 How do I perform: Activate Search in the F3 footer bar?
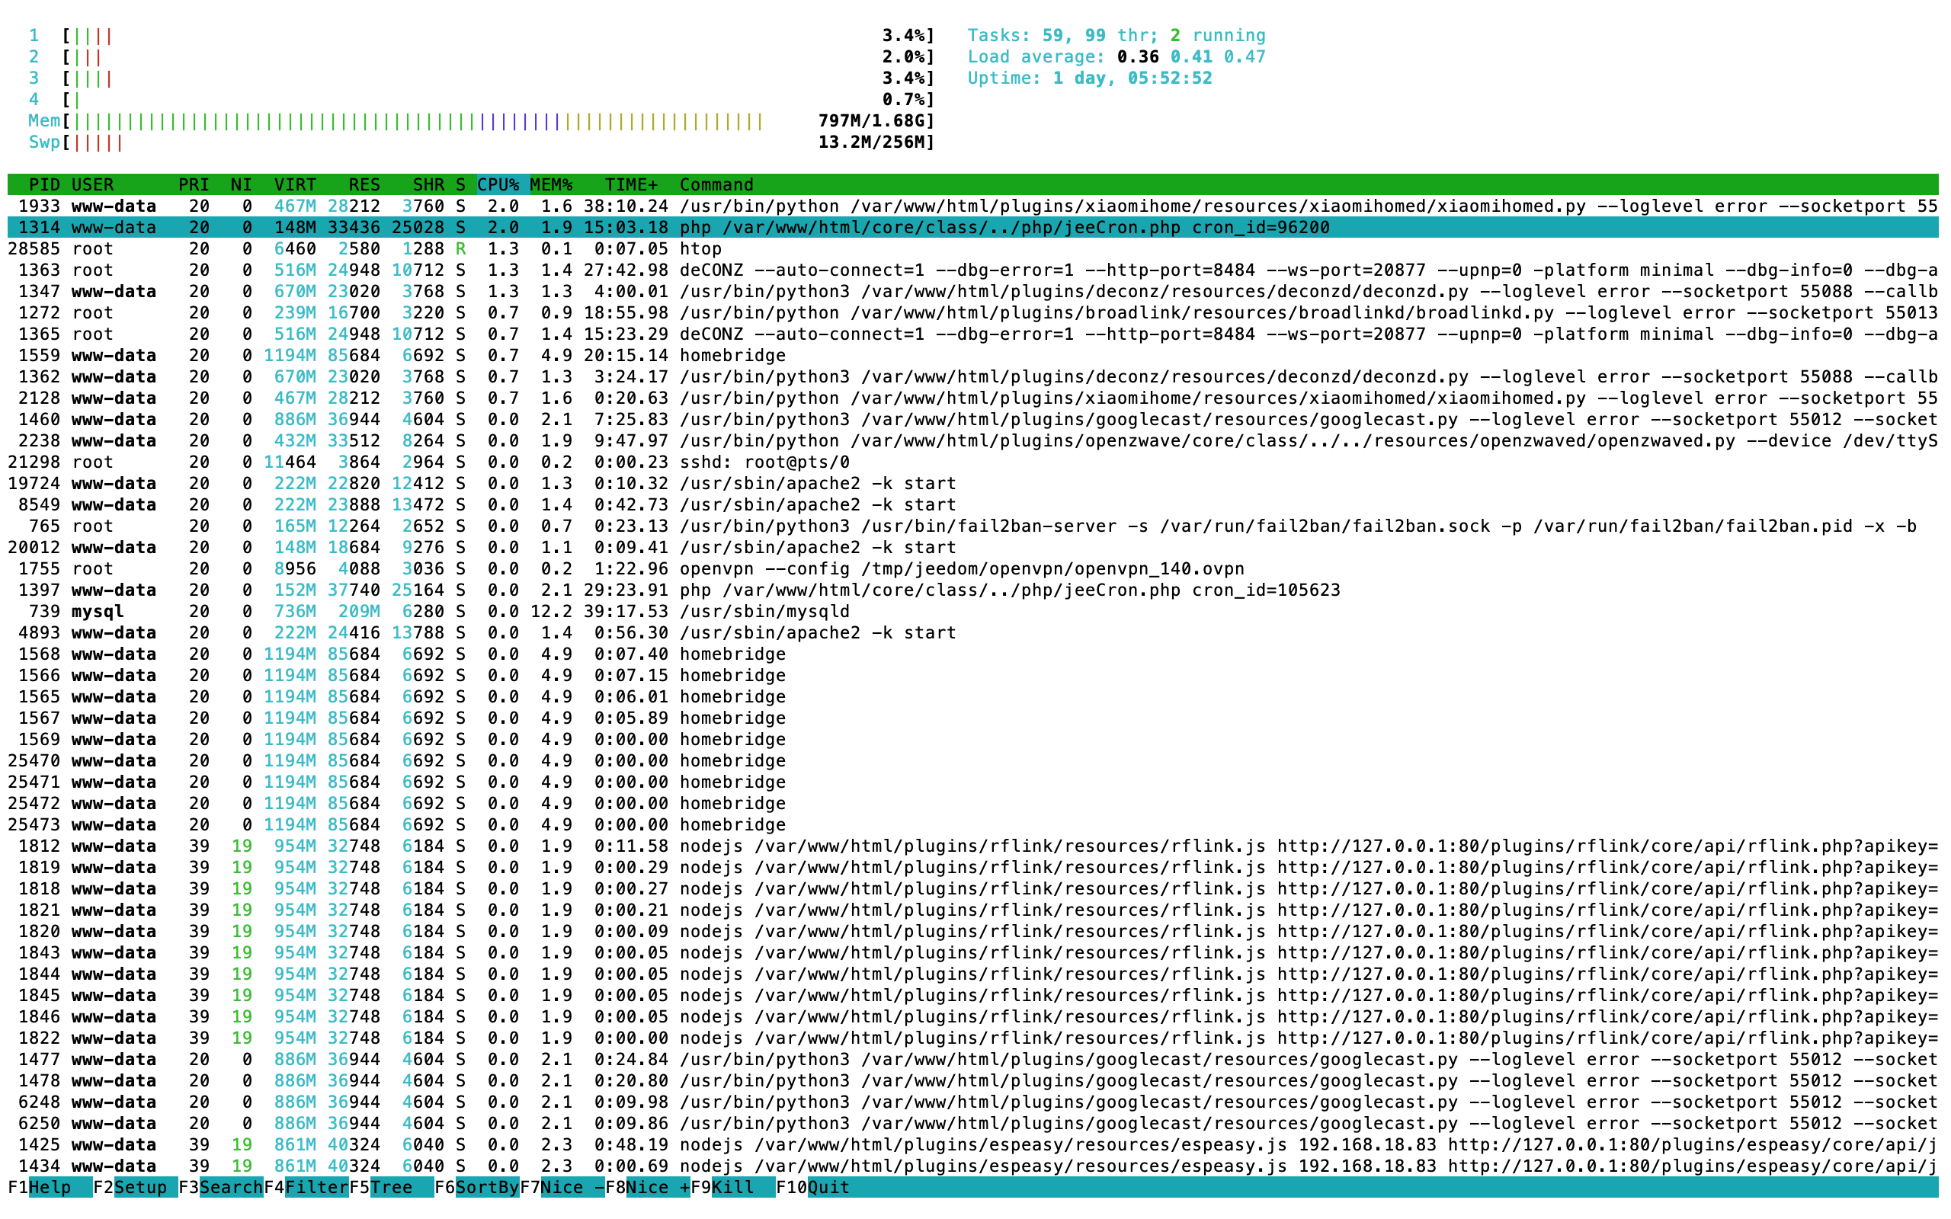click(221, 1187)
